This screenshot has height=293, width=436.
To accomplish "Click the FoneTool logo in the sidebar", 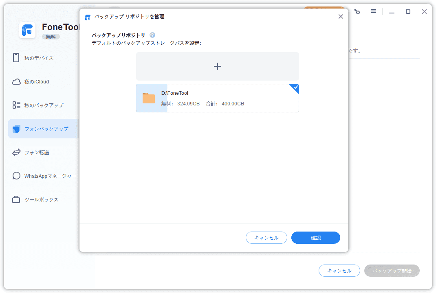I will pyautogui.click(x=28, y=30).
